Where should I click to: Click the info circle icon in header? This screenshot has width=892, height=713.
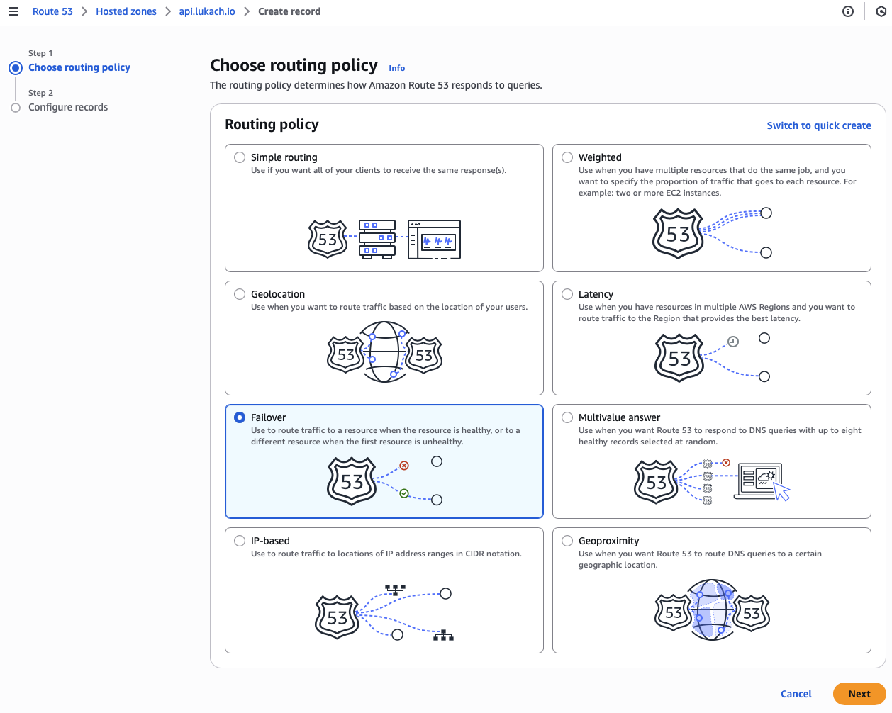[x=847, y=11]
